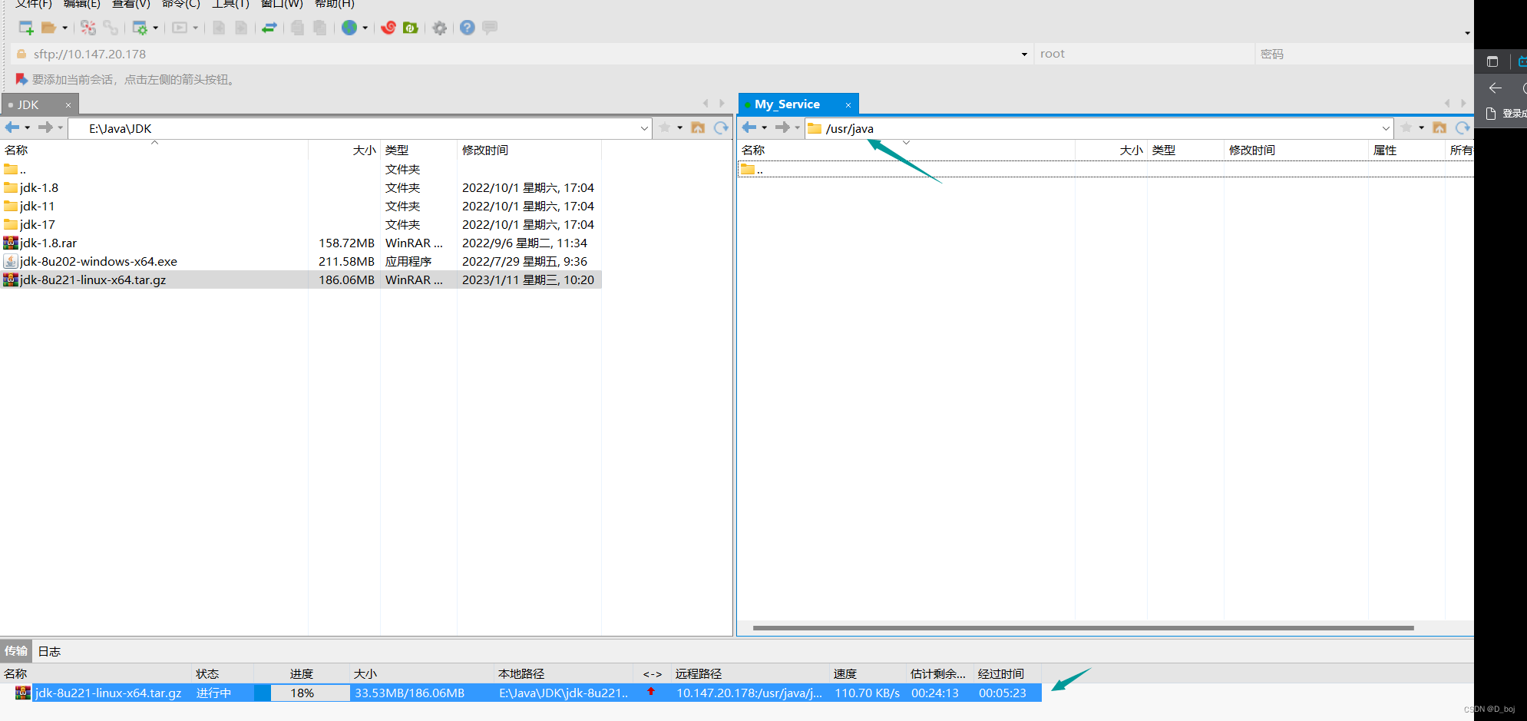Click the New Session toolbar icon
This screenshot has width=1527, height=721.
click(26, 28)
